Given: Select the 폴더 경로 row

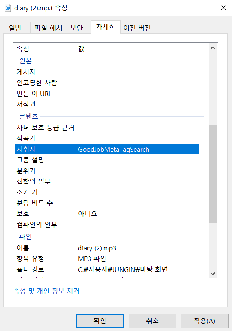Looking at the screenshot, I should (x=107, y=269).
